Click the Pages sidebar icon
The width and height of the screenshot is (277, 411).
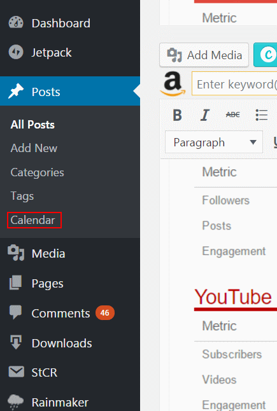(x=16, y=283)
